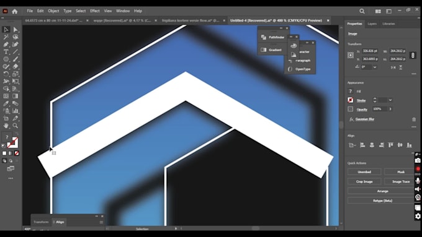This screenshot has height=237, width=422.
Task: Select the Column Graph tool
Action: click(16, 111)
